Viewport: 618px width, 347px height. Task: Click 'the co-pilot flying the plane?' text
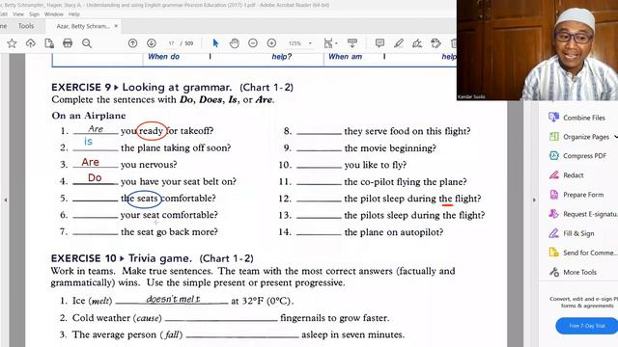point(406,182)
